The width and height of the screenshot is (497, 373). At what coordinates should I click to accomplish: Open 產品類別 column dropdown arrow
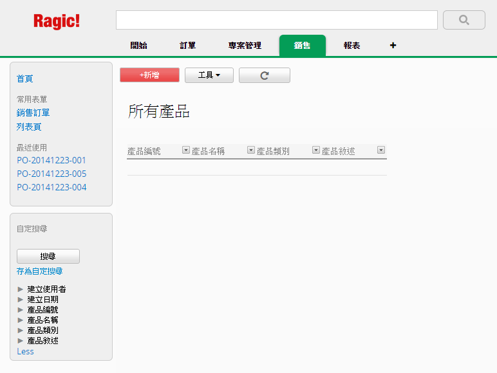click(x=316, y=150)
